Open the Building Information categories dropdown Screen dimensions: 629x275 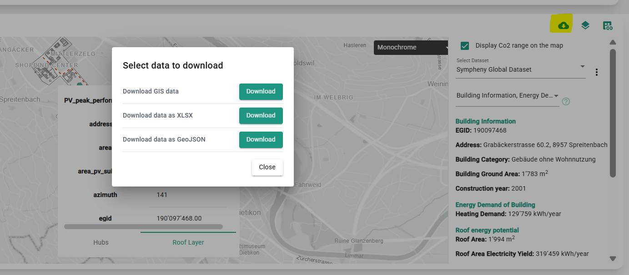click(507, 96)
